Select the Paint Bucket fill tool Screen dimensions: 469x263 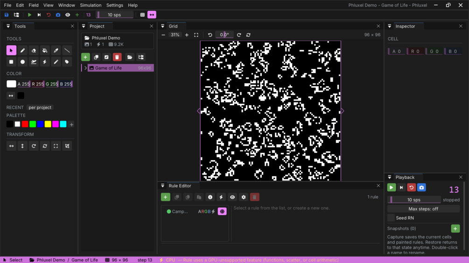(45, 50)
